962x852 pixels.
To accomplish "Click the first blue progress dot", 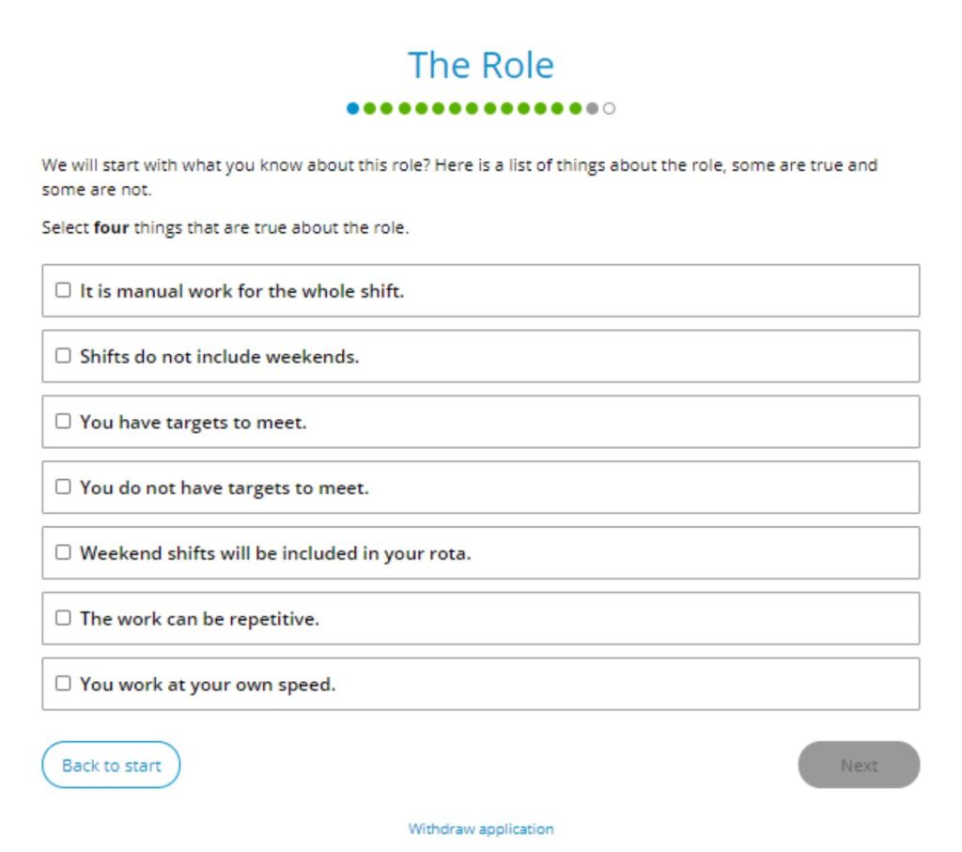I will click(353, 109).
